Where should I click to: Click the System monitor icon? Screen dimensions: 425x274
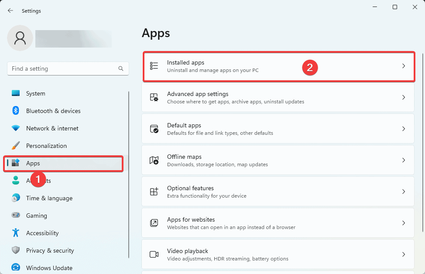[x=16, y=93]
